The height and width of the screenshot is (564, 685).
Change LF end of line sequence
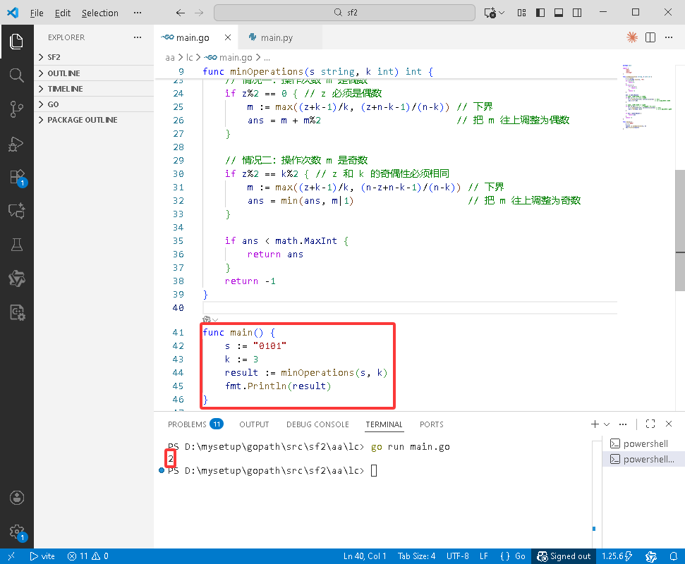pos(484,556)
